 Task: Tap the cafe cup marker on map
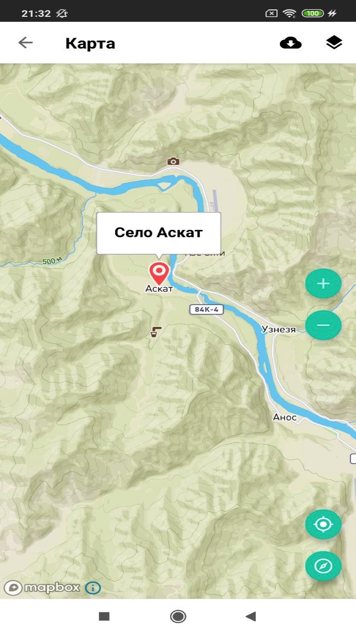(x=156, y=331)
